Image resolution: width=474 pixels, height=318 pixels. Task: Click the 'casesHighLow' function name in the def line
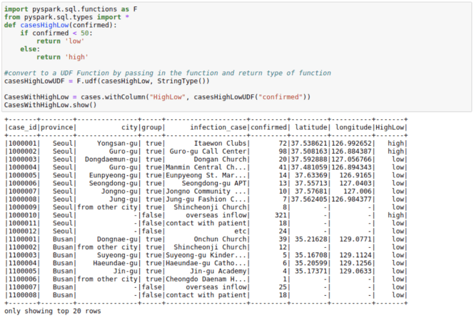click(44, 25)
